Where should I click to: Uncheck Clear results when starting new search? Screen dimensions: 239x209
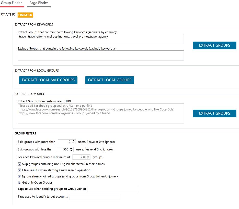(x=20, y=170)
